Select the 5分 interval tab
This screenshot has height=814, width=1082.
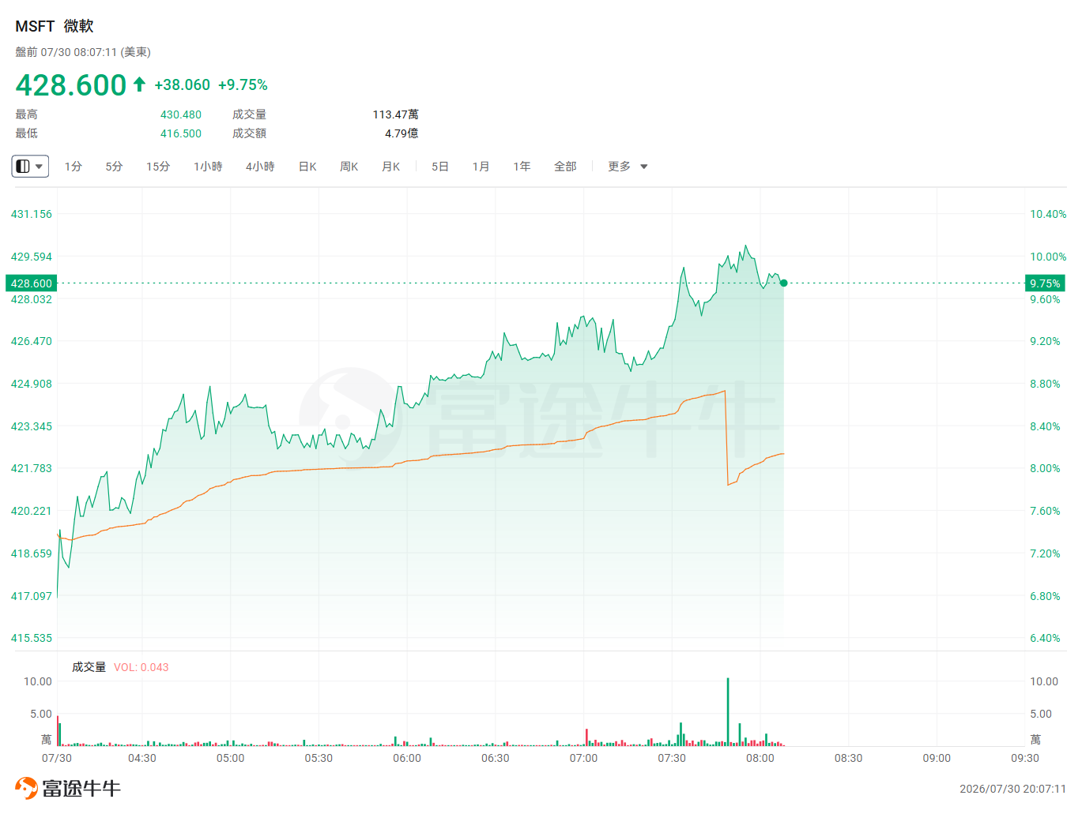point(114,167)
